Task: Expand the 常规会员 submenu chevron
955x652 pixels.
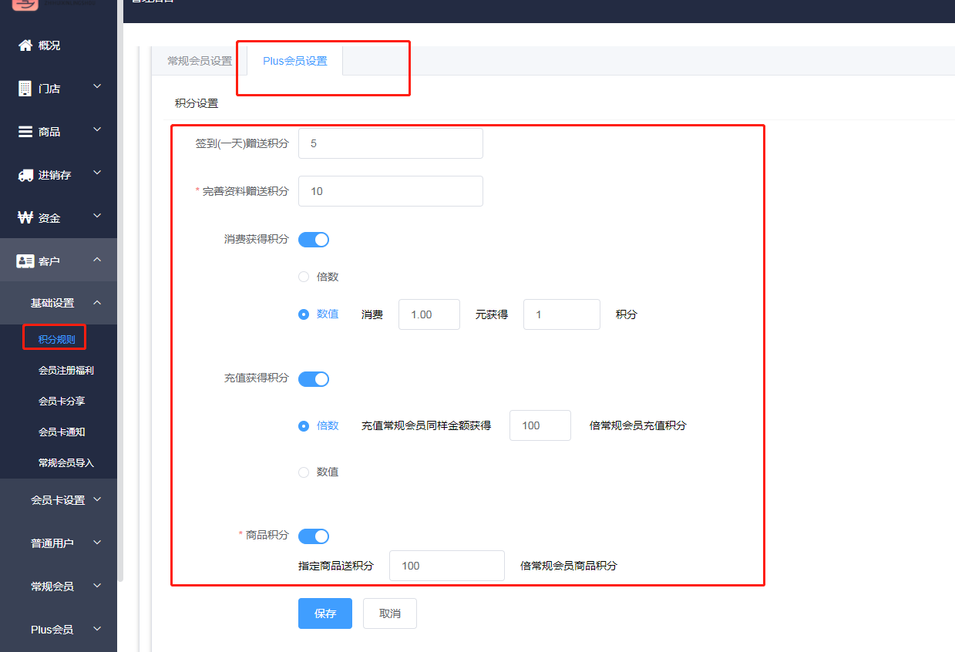Action: pos(97,586)
